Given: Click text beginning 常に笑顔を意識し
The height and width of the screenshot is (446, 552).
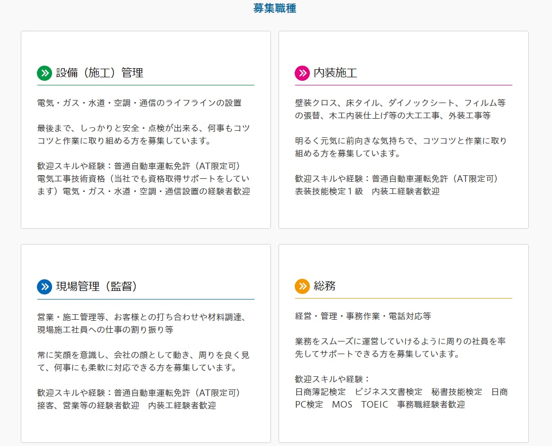Looking at the screenshot, I should coord(143,362).
